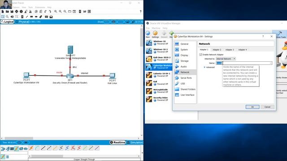Select the Security Onion virtual machine
The width and height of the screenshot is (287, 161).
click(x=159, y=99)
